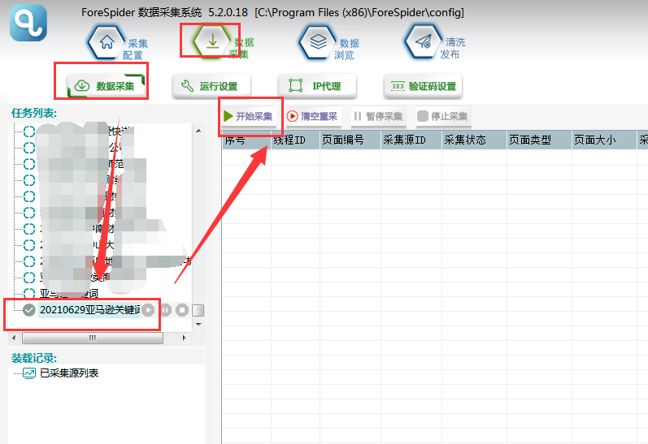Image resolution: width=648 pixels, height=444 pixels.
Task: Click the ForeSpider app logo
Action: 28,23
